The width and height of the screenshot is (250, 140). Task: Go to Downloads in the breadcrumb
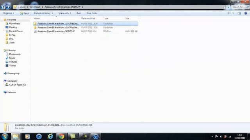pyautogui.click(x=35, y=7)
